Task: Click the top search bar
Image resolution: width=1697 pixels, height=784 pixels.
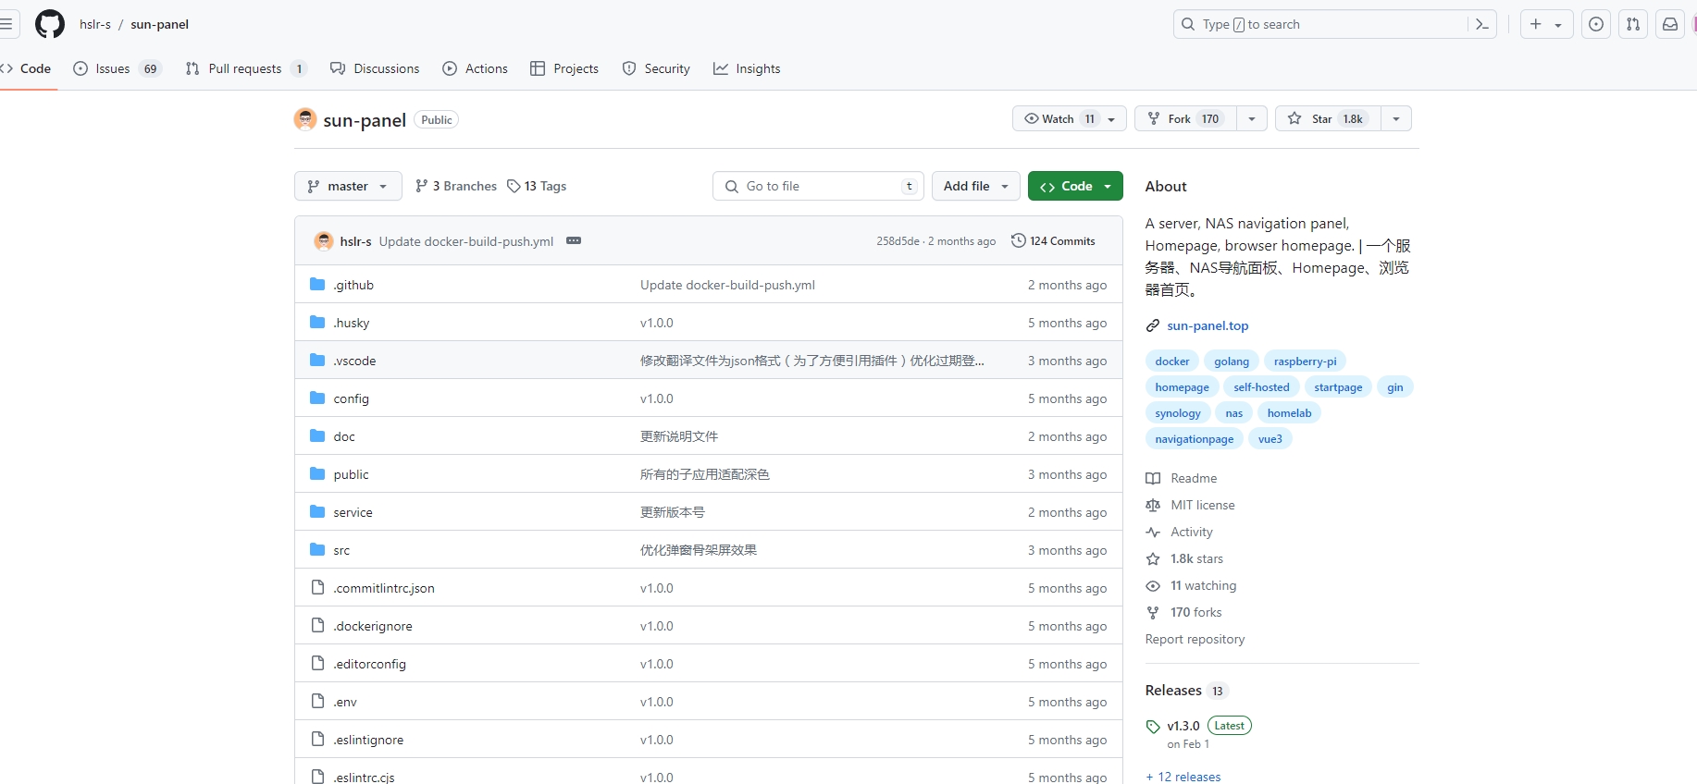Action: 1334,24
